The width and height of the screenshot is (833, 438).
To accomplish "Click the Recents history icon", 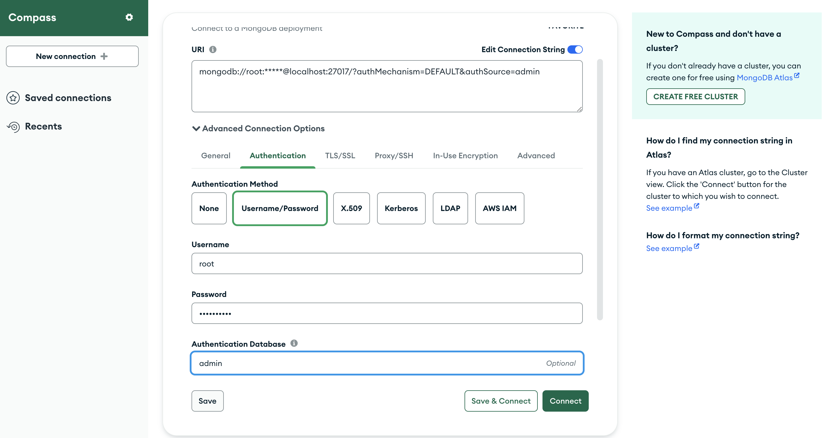I will click(14, 127).
